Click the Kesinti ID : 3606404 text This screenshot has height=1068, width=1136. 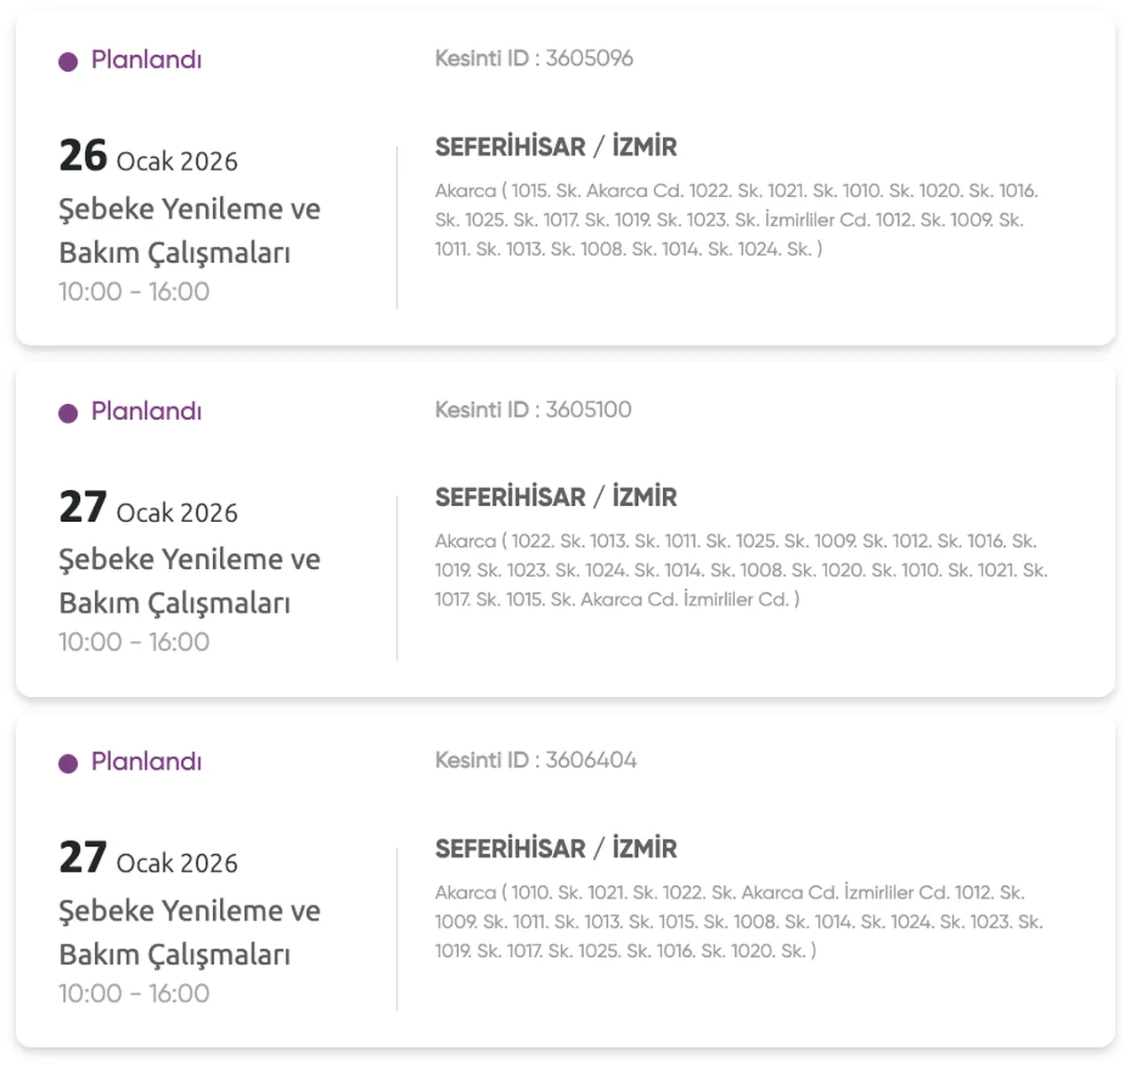(x=535, y=761)
